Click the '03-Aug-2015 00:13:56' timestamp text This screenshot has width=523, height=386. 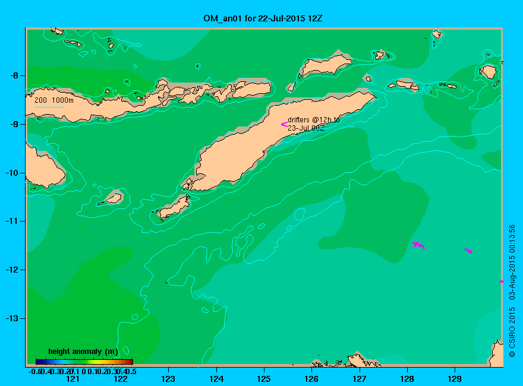point(512,262)
